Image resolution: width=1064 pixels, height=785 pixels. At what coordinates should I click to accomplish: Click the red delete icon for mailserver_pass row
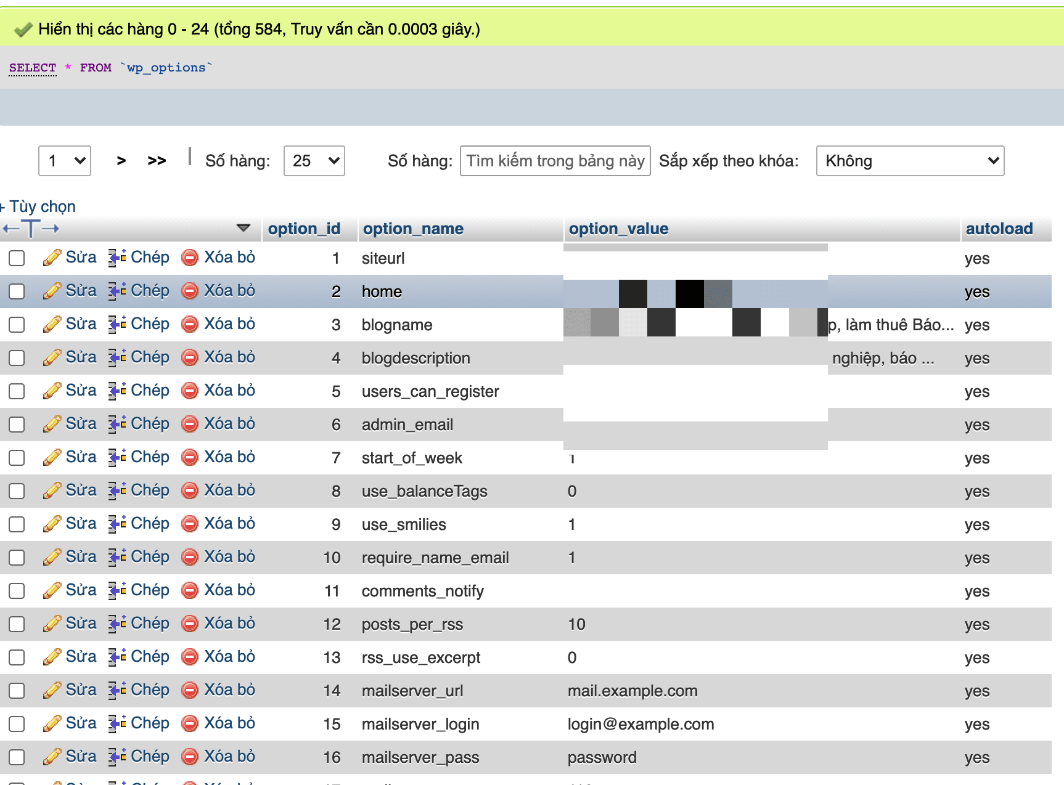(x=190, y=757)
